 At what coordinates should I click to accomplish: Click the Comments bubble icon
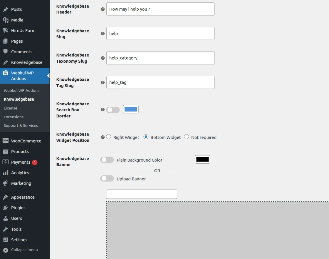pos(6,52)
